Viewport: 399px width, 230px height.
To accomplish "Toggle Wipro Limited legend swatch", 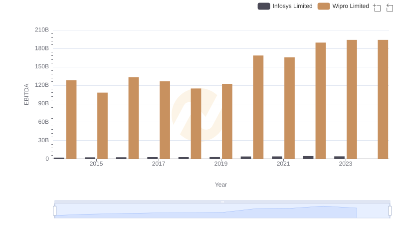I will pyautogui.click(x=324, y=6).
